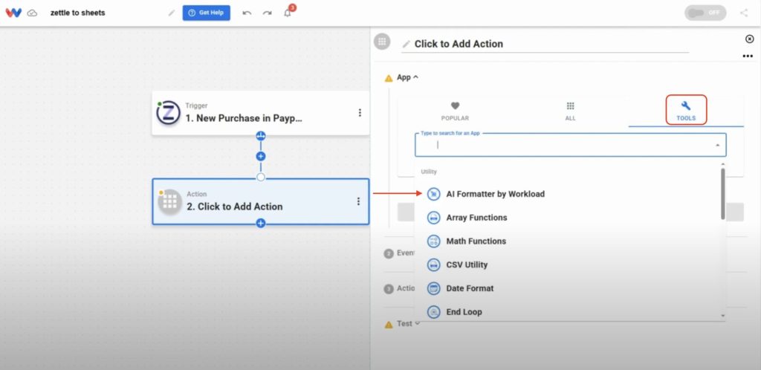Click the action step's grid icon
This screenshot has height=370, width=761.
click(x=169, y=202)
